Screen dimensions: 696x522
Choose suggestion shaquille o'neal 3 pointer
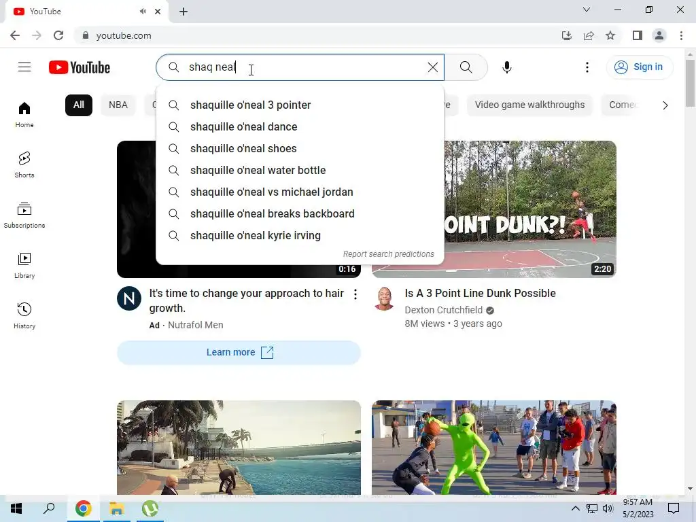pos(300,105)
